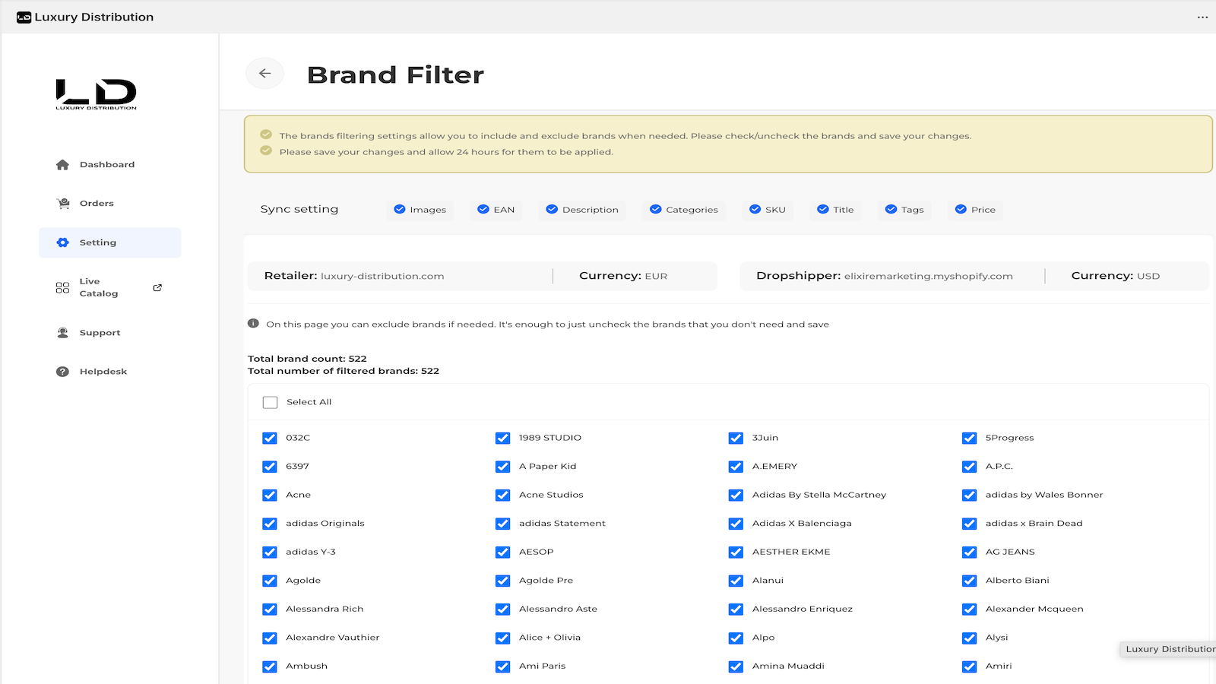Click dropshipper elixiremarketing.myshopify.com text

[x=928, y=276]
